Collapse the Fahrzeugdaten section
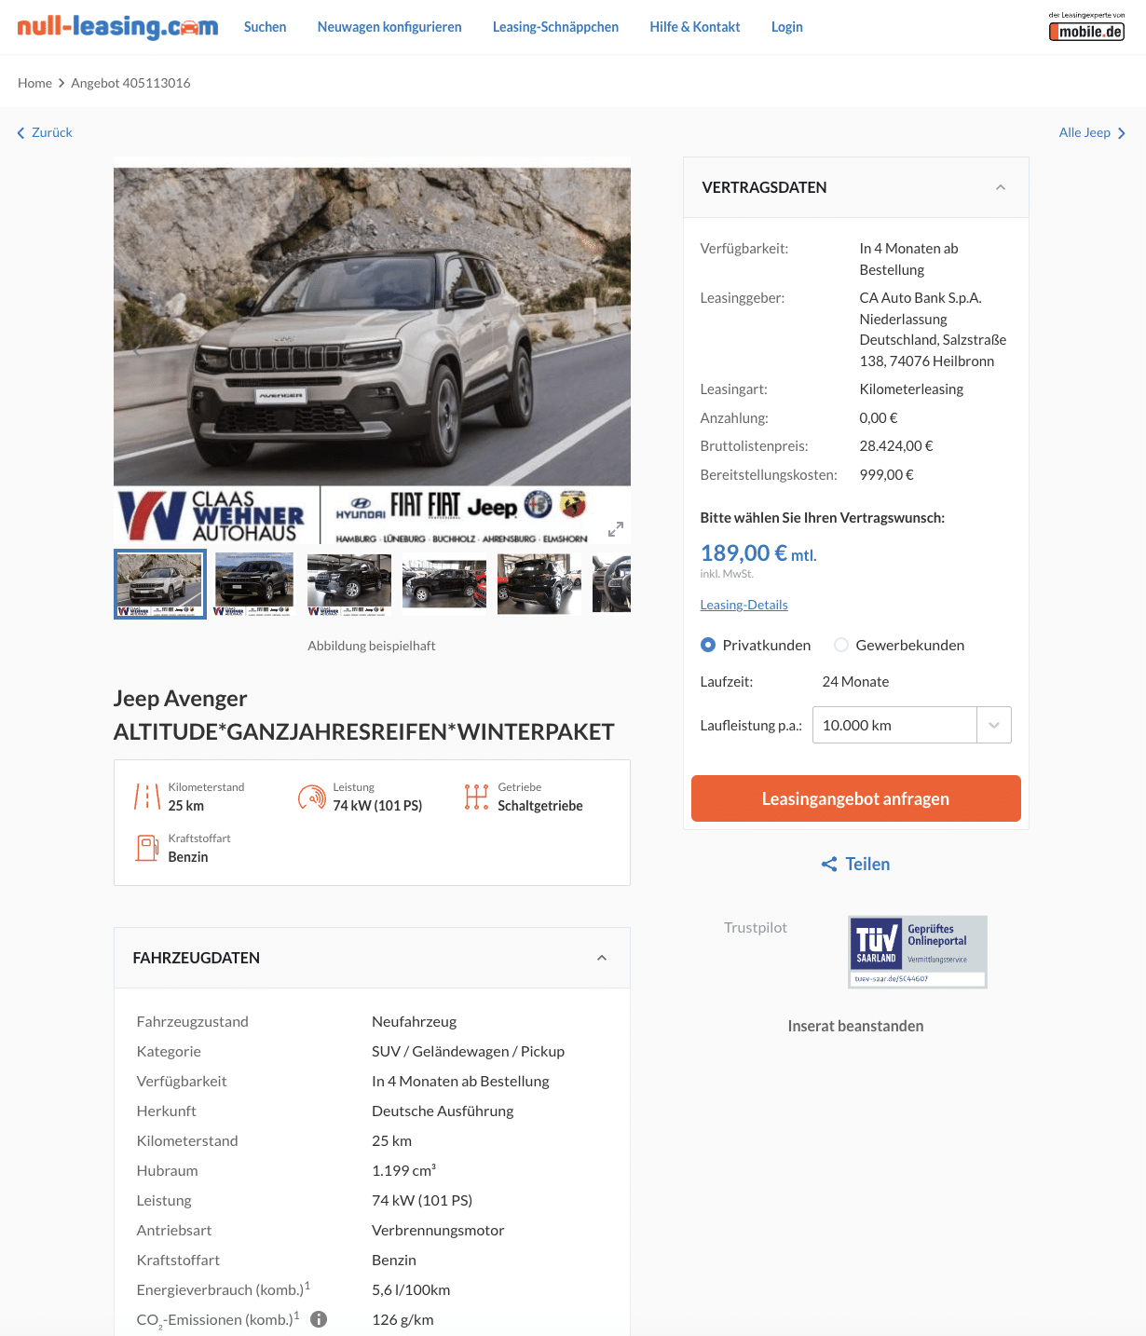This screenshot has width=1146, height=1336. pos(602,958)
